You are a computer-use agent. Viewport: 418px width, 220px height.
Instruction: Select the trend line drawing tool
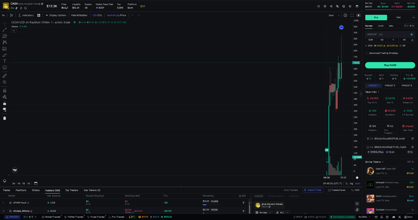5,30
